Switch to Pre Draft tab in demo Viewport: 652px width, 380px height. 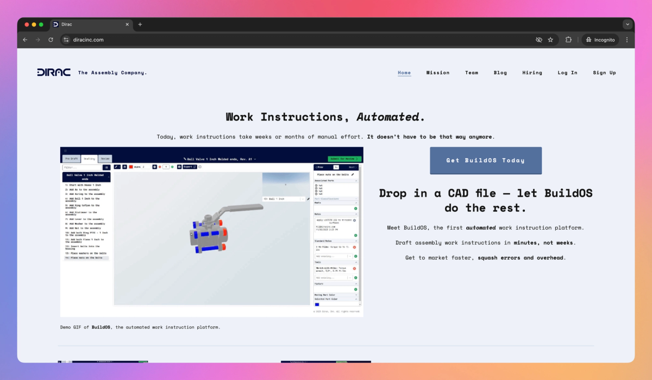tap(71, 159)
